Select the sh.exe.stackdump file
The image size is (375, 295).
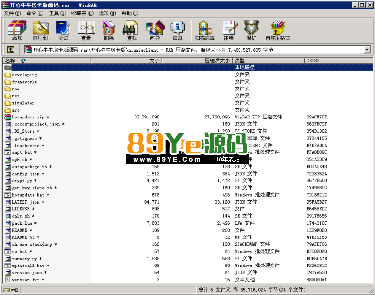point(31,244)
